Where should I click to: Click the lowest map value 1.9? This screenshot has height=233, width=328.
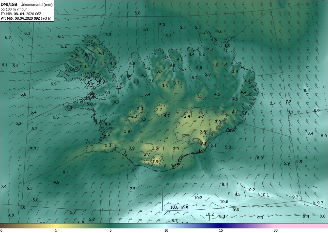click(155, 162)
